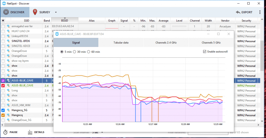Click the Pause stopwatch icon
Viewport: 266px width, 138px height.
pyautogui.click(x=5, y=132)
